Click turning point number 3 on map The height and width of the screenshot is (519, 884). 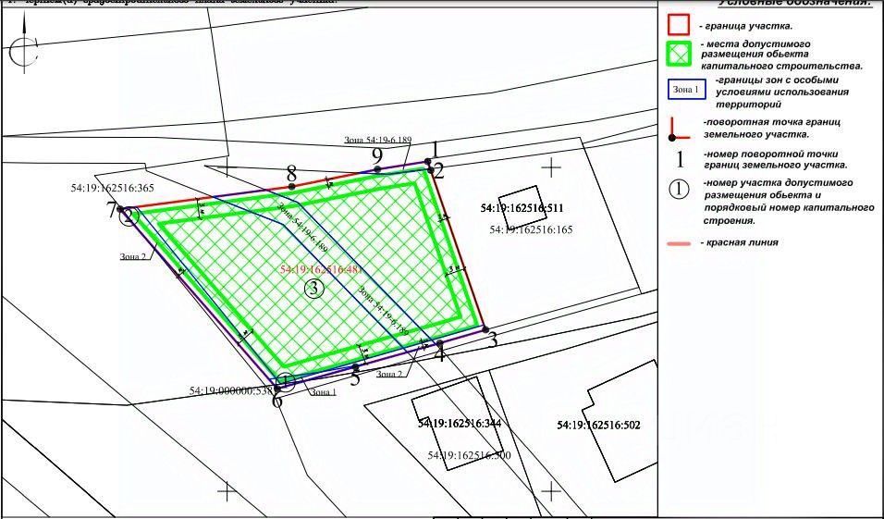(x=492, y=340)
